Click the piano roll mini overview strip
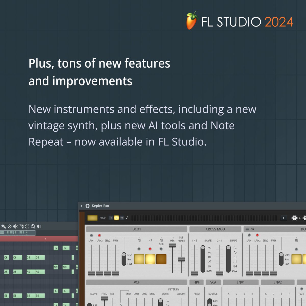This screenshot has height=306, width=306. [18, 232]
